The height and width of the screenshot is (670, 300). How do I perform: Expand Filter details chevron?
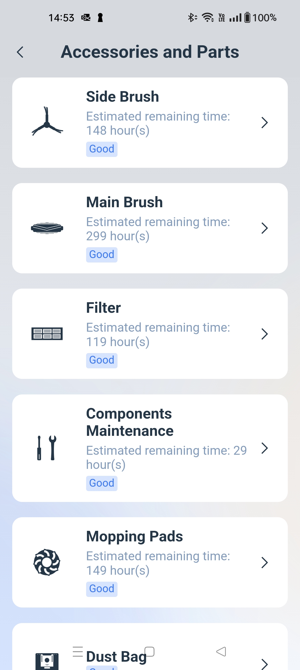click(x=264, y=334)
